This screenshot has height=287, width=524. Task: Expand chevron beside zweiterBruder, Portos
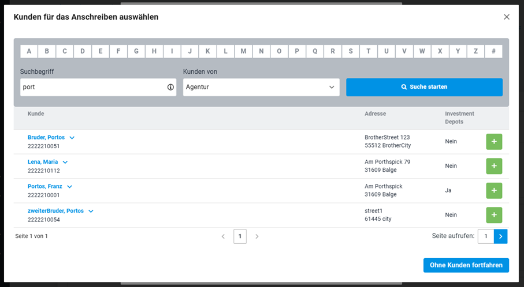pos(91,211)
